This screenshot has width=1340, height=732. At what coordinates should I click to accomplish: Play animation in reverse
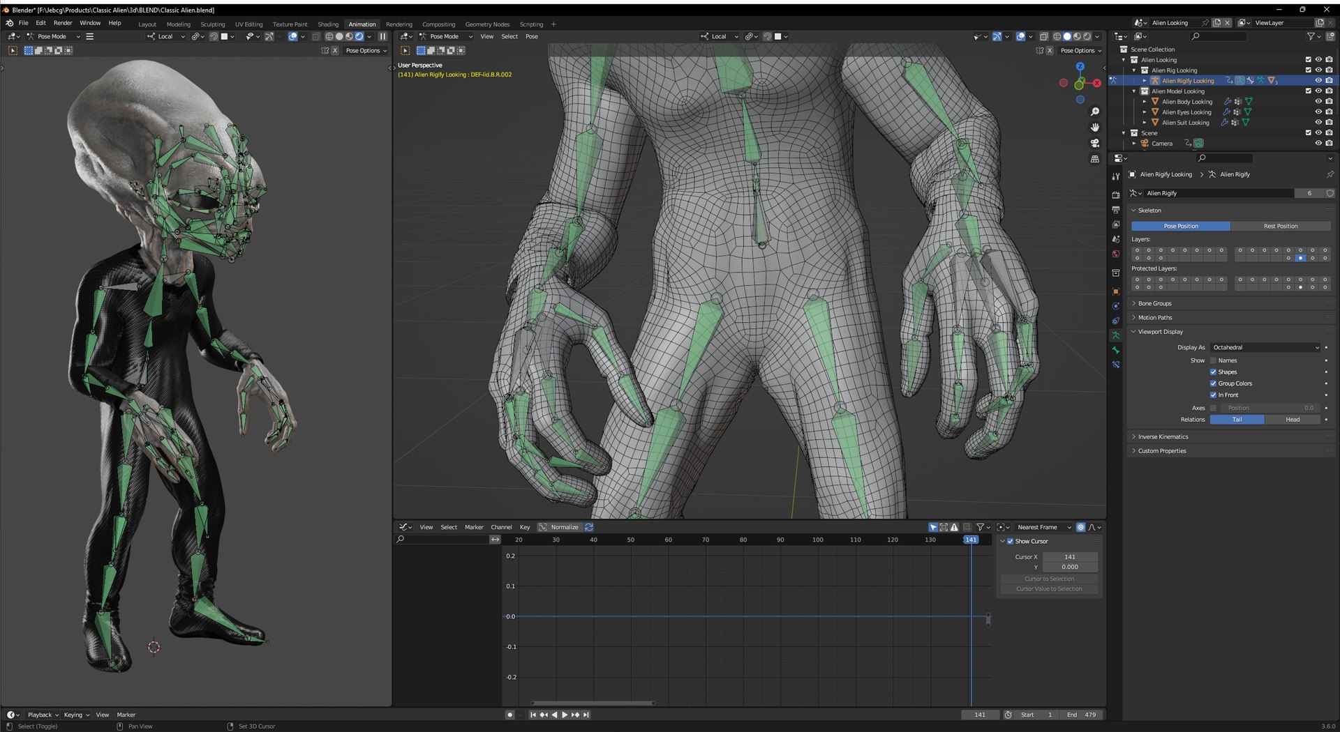tap(554, 715)
